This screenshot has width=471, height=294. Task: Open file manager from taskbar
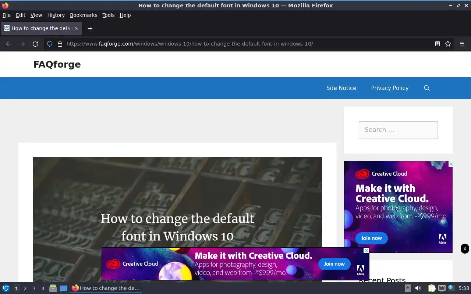point(53,288)
